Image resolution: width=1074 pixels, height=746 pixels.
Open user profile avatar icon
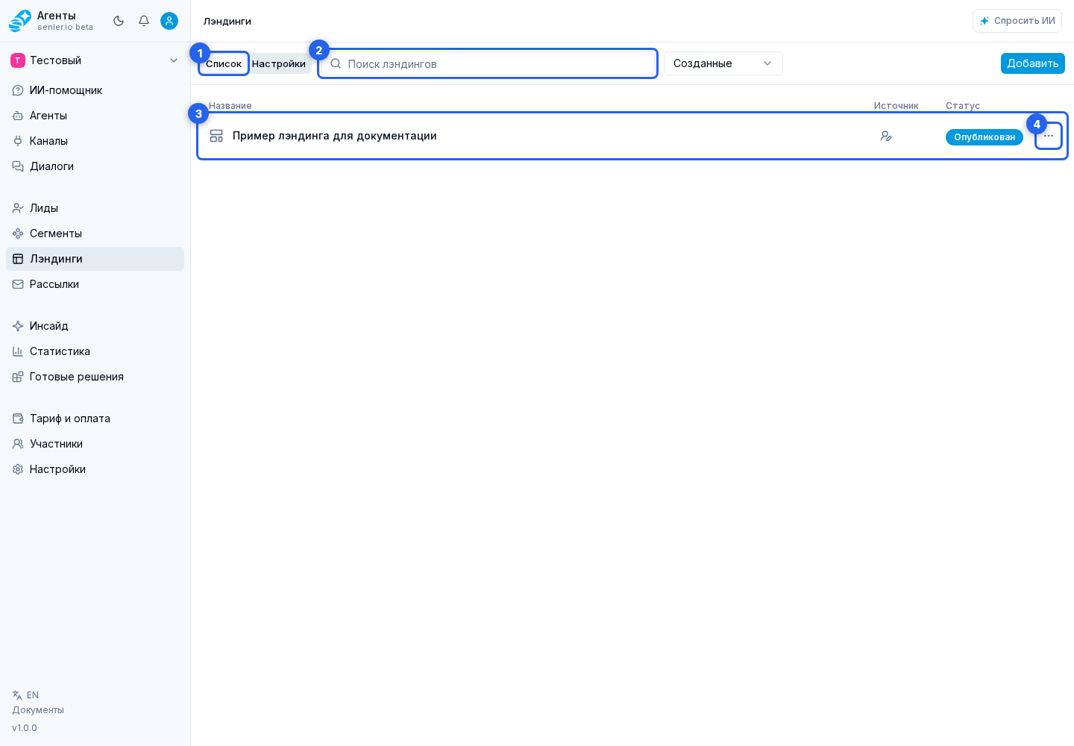click(169, 21)
